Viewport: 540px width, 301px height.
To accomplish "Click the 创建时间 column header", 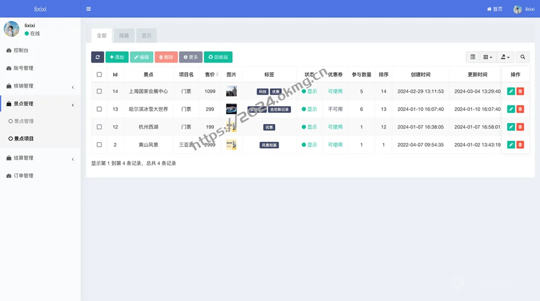I will pyautogui.click(x=421, y=74).
